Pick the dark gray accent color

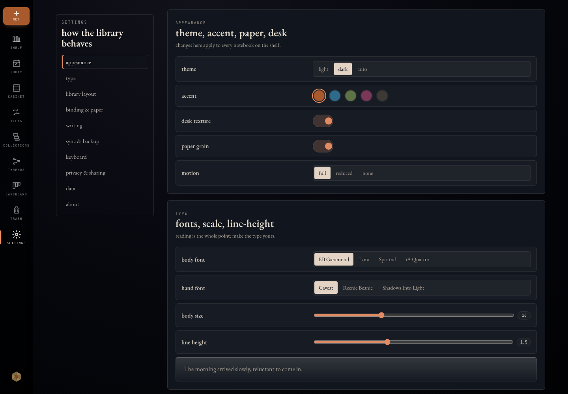(x=382, y=96)
